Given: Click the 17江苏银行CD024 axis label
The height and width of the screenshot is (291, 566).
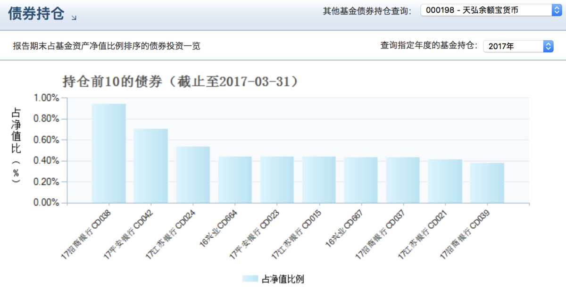Looking at the screenshot, I should tap(170, 235).
